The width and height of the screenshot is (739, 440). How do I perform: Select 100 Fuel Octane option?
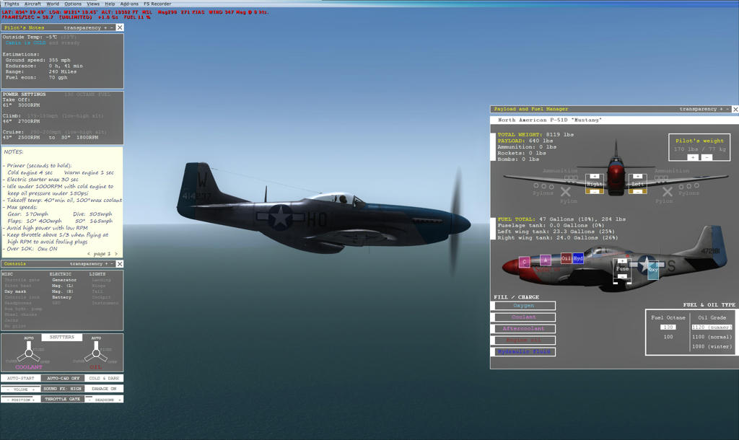coord(668,337)
